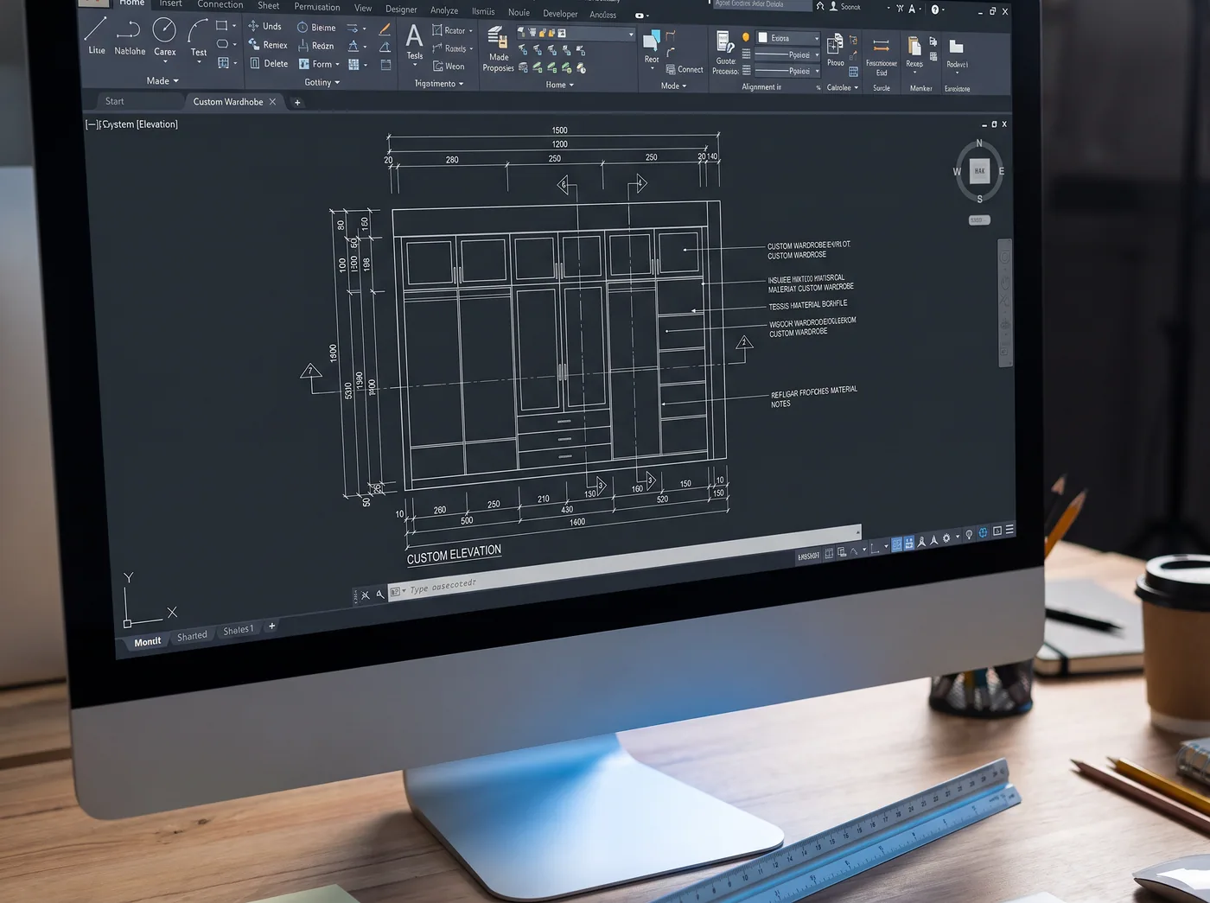Select the polyline tool labeled Nablahe

[x=130, y=36]
